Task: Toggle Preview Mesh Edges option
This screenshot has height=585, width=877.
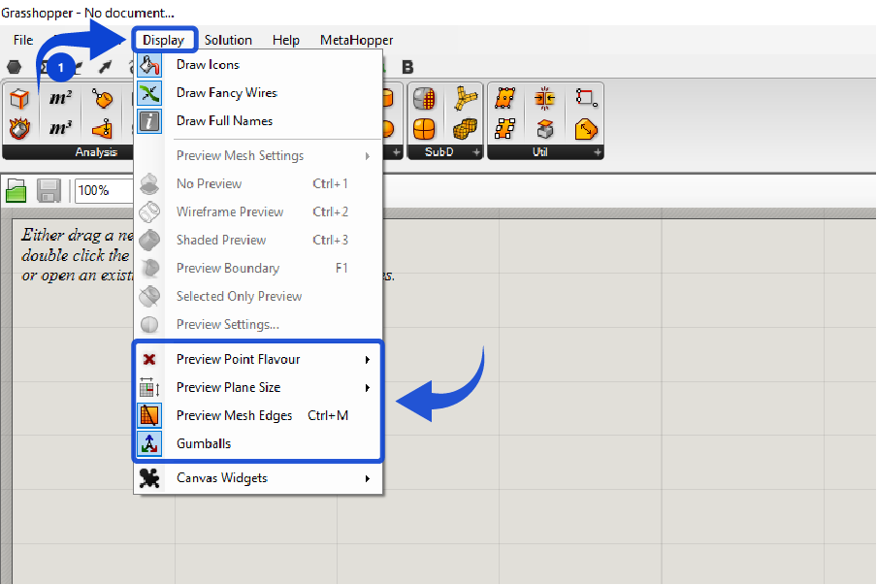Action: point(258,415)
